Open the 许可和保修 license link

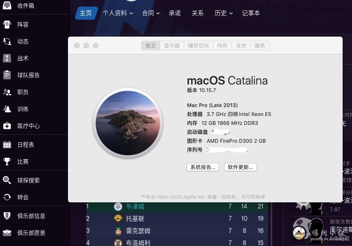[253, 197]
